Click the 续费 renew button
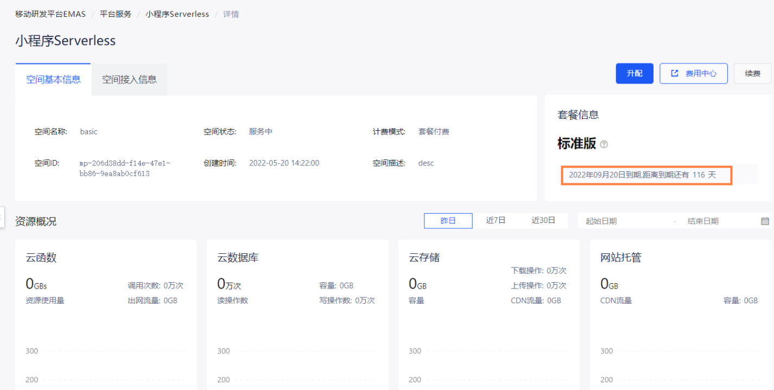The width and height of the screenshot is (774, 390). point(752,73)
